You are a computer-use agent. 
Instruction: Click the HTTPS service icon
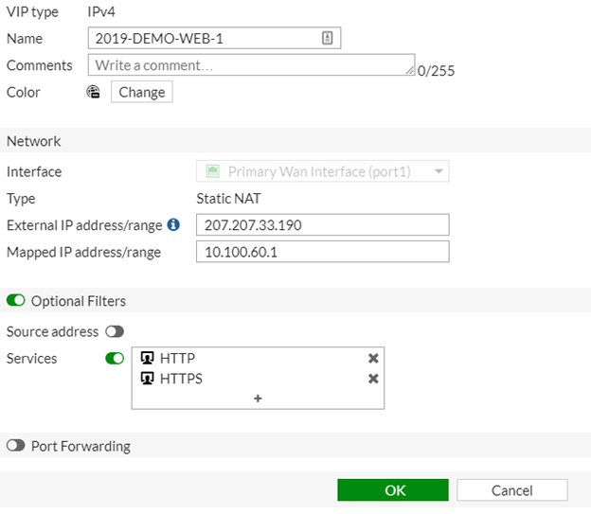point(147,378)
